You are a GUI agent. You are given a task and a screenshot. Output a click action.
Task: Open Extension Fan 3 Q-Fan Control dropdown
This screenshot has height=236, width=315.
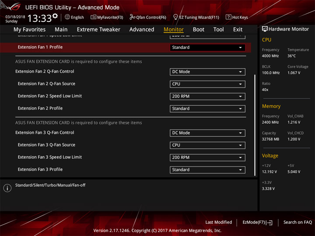coord(207,133)
